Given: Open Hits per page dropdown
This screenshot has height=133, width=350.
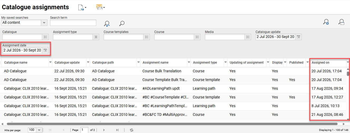Looking at the screenshot, I should click(39, 130).
